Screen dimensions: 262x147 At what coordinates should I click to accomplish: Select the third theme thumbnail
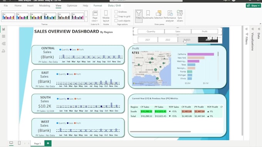36,17
